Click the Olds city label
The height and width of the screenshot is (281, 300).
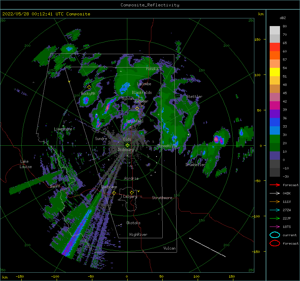pos(127,139)
